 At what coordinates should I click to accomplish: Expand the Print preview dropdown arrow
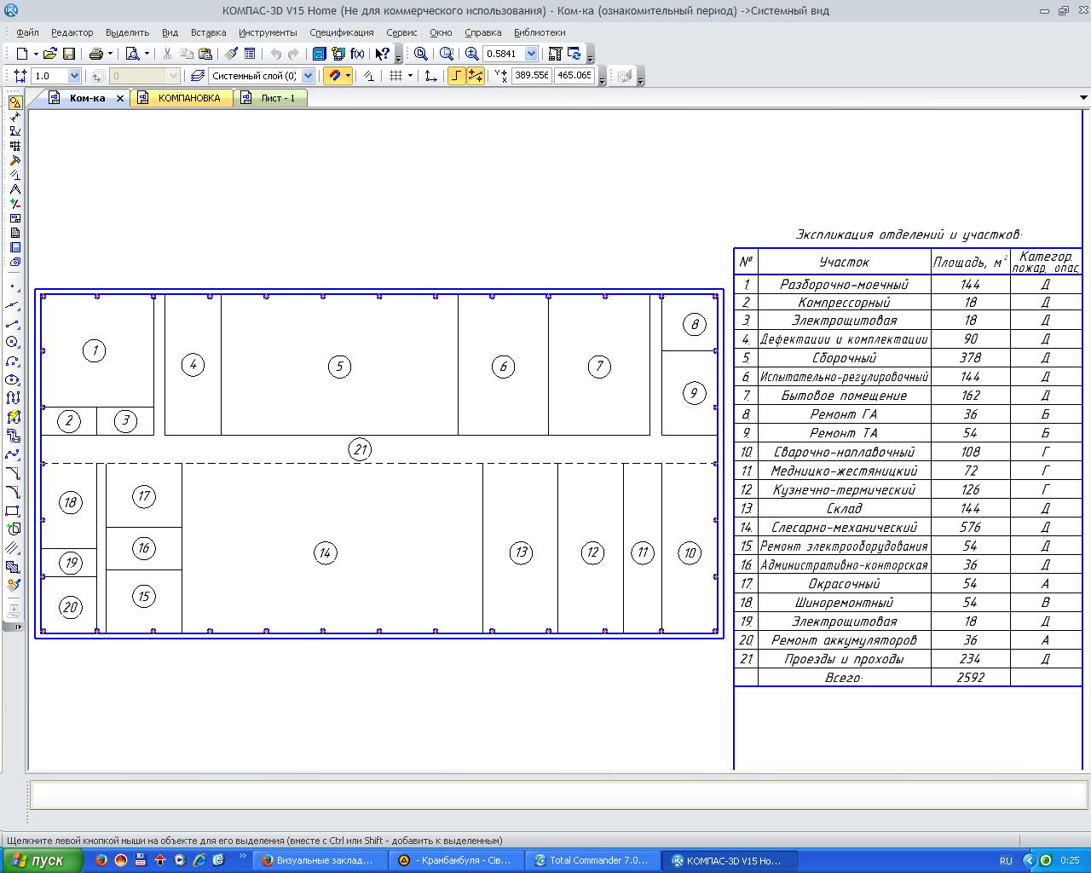coord(147,54)
